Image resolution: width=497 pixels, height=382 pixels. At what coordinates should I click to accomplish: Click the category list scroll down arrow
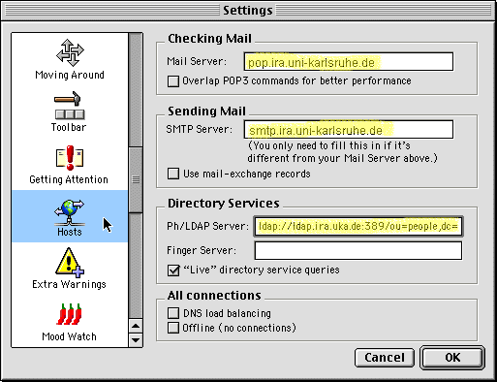[136, 340]
